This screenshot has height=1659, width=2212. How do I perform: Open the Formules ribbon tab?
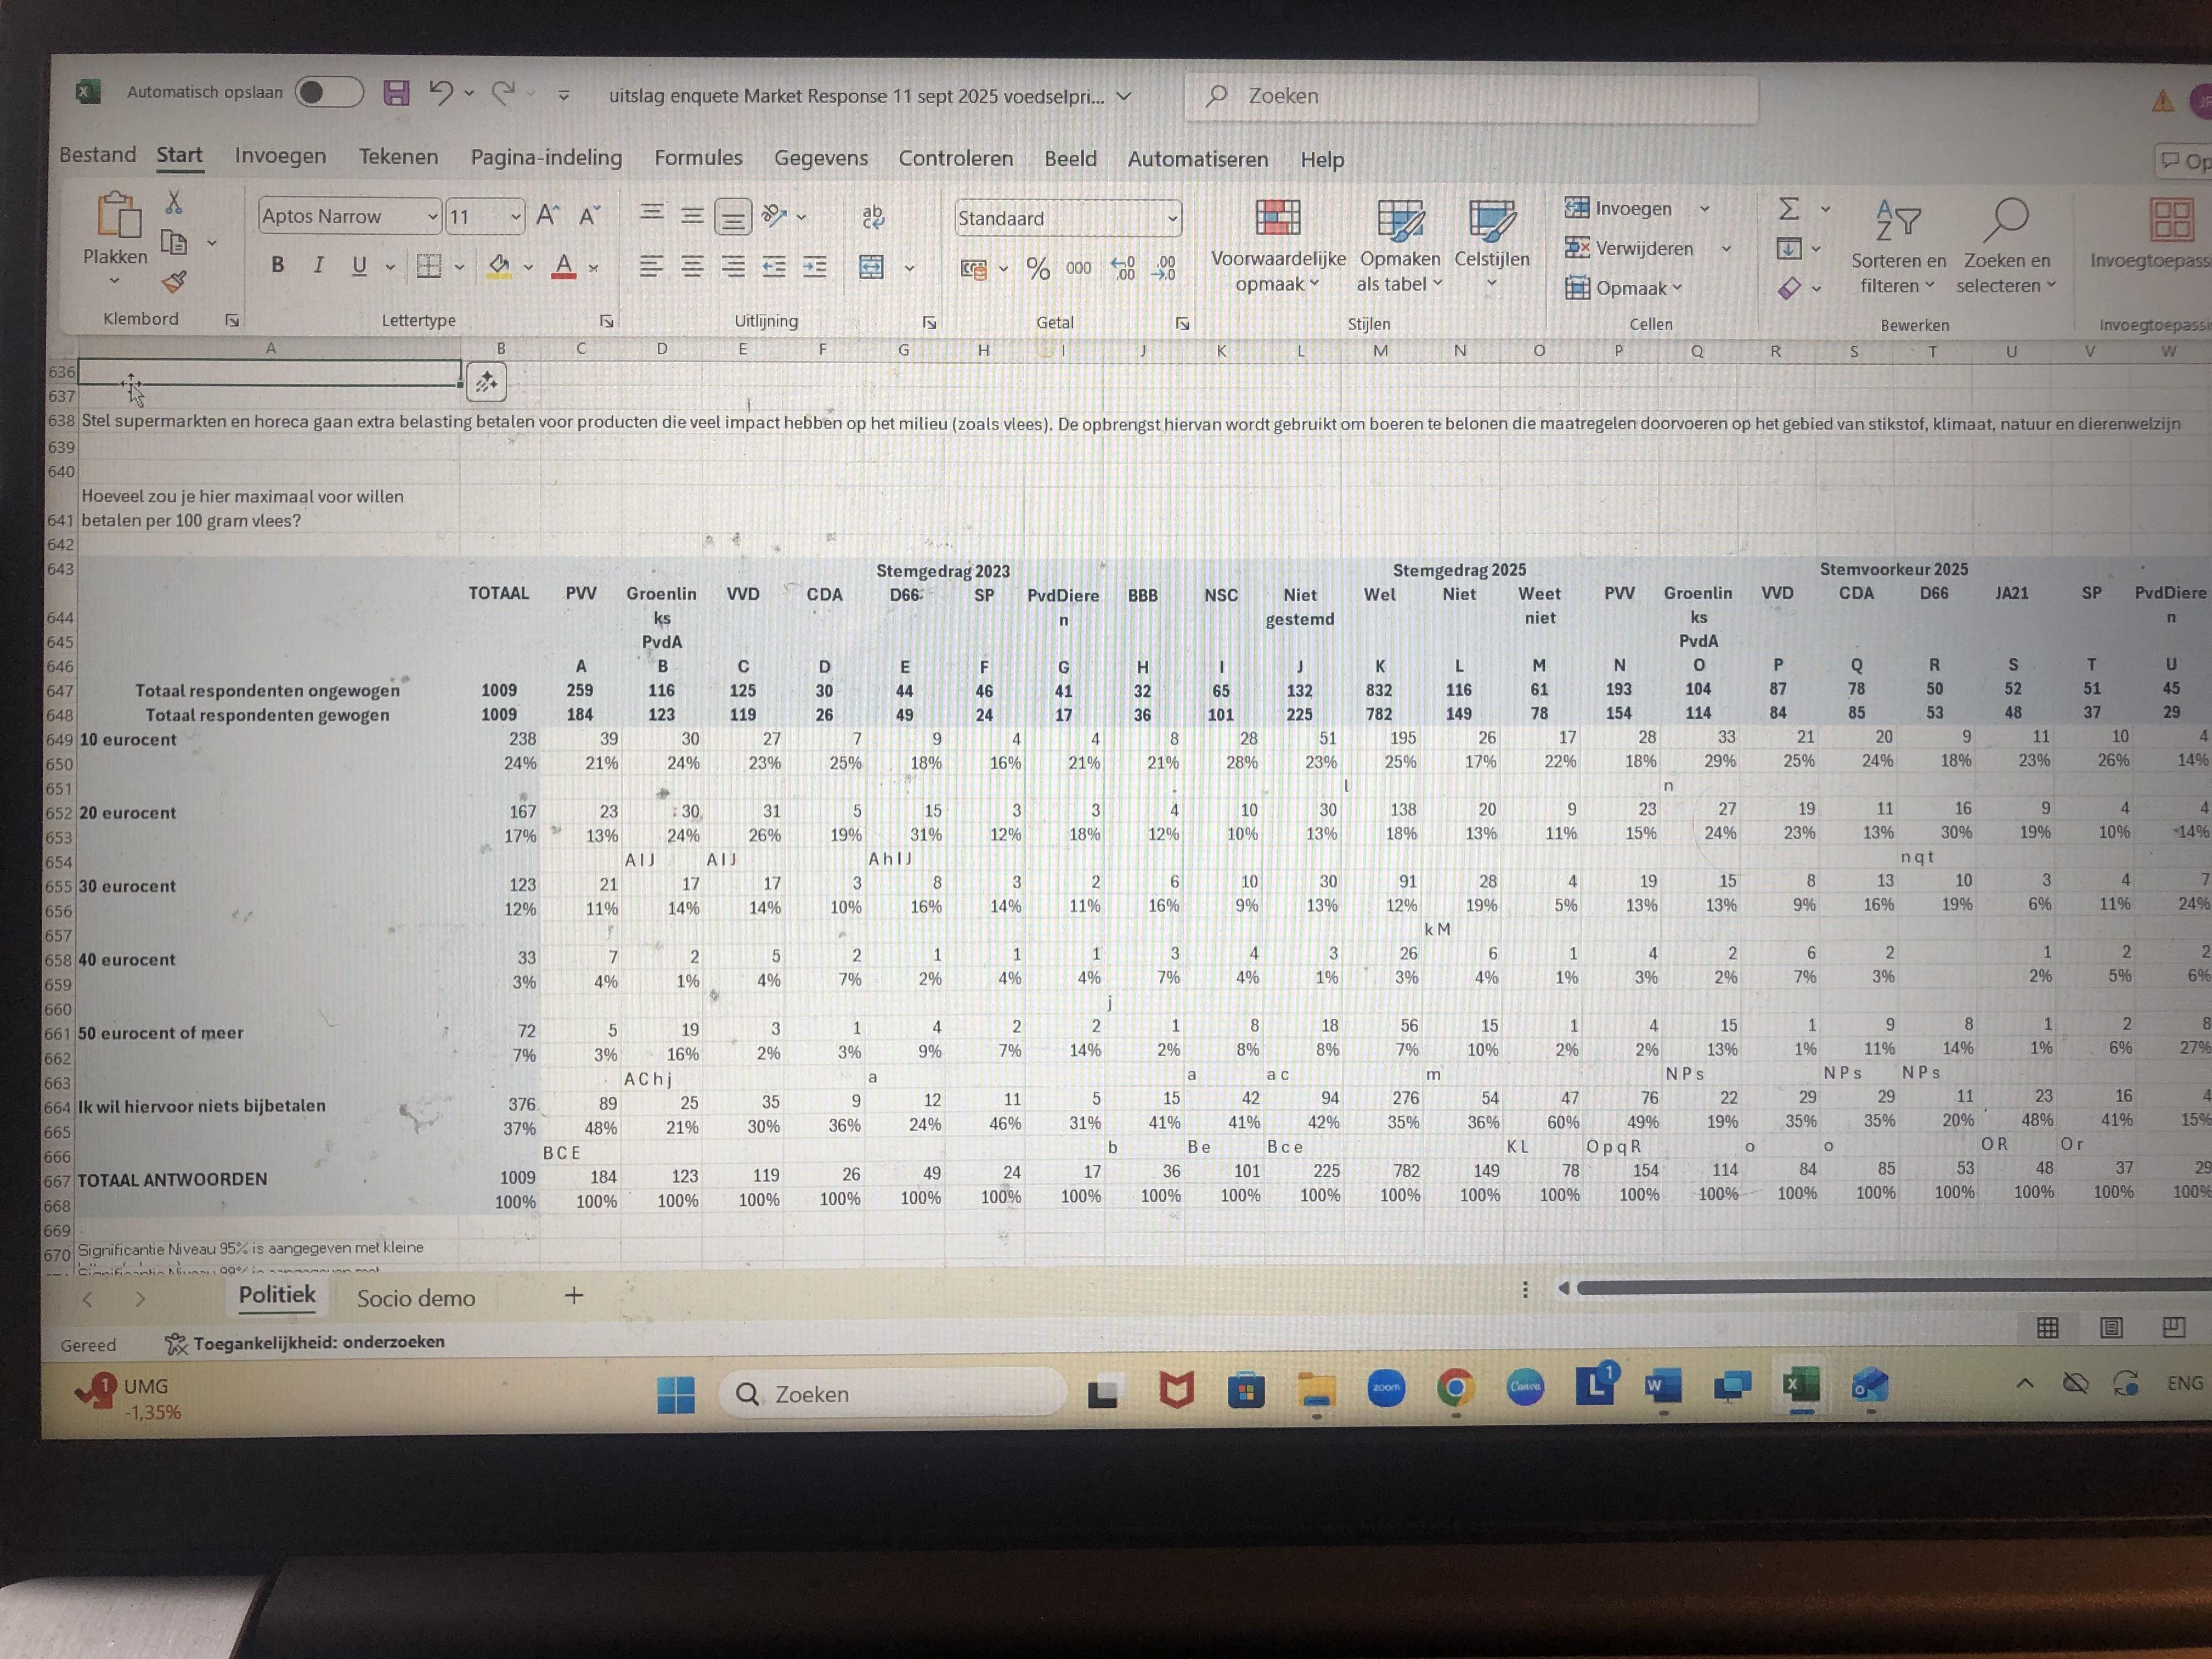(698, 158)
